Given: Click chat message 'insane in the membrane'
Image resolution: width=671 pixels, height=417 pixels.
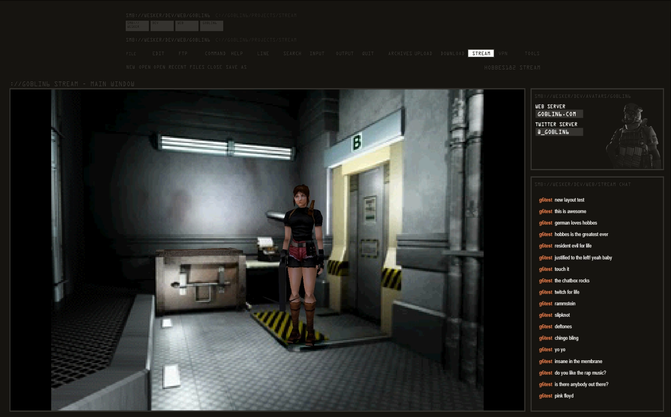Looking at the screenshot, I should pyautogui.click(x=578, y=361).
